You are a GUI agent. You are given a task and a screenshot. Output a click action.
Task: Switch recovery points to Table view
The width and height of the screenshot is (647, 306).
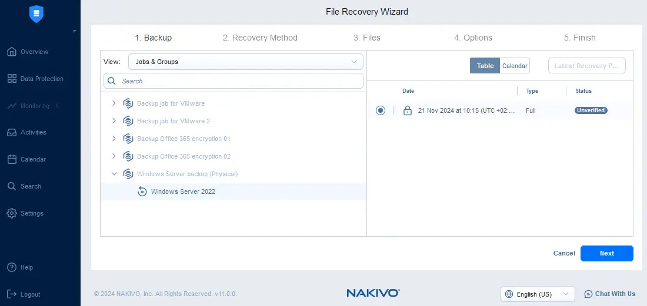[x=485, y=66]
